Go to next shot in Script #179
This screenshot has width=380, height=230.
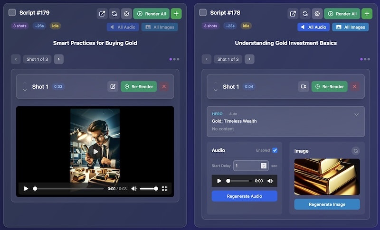pos(58,59)
